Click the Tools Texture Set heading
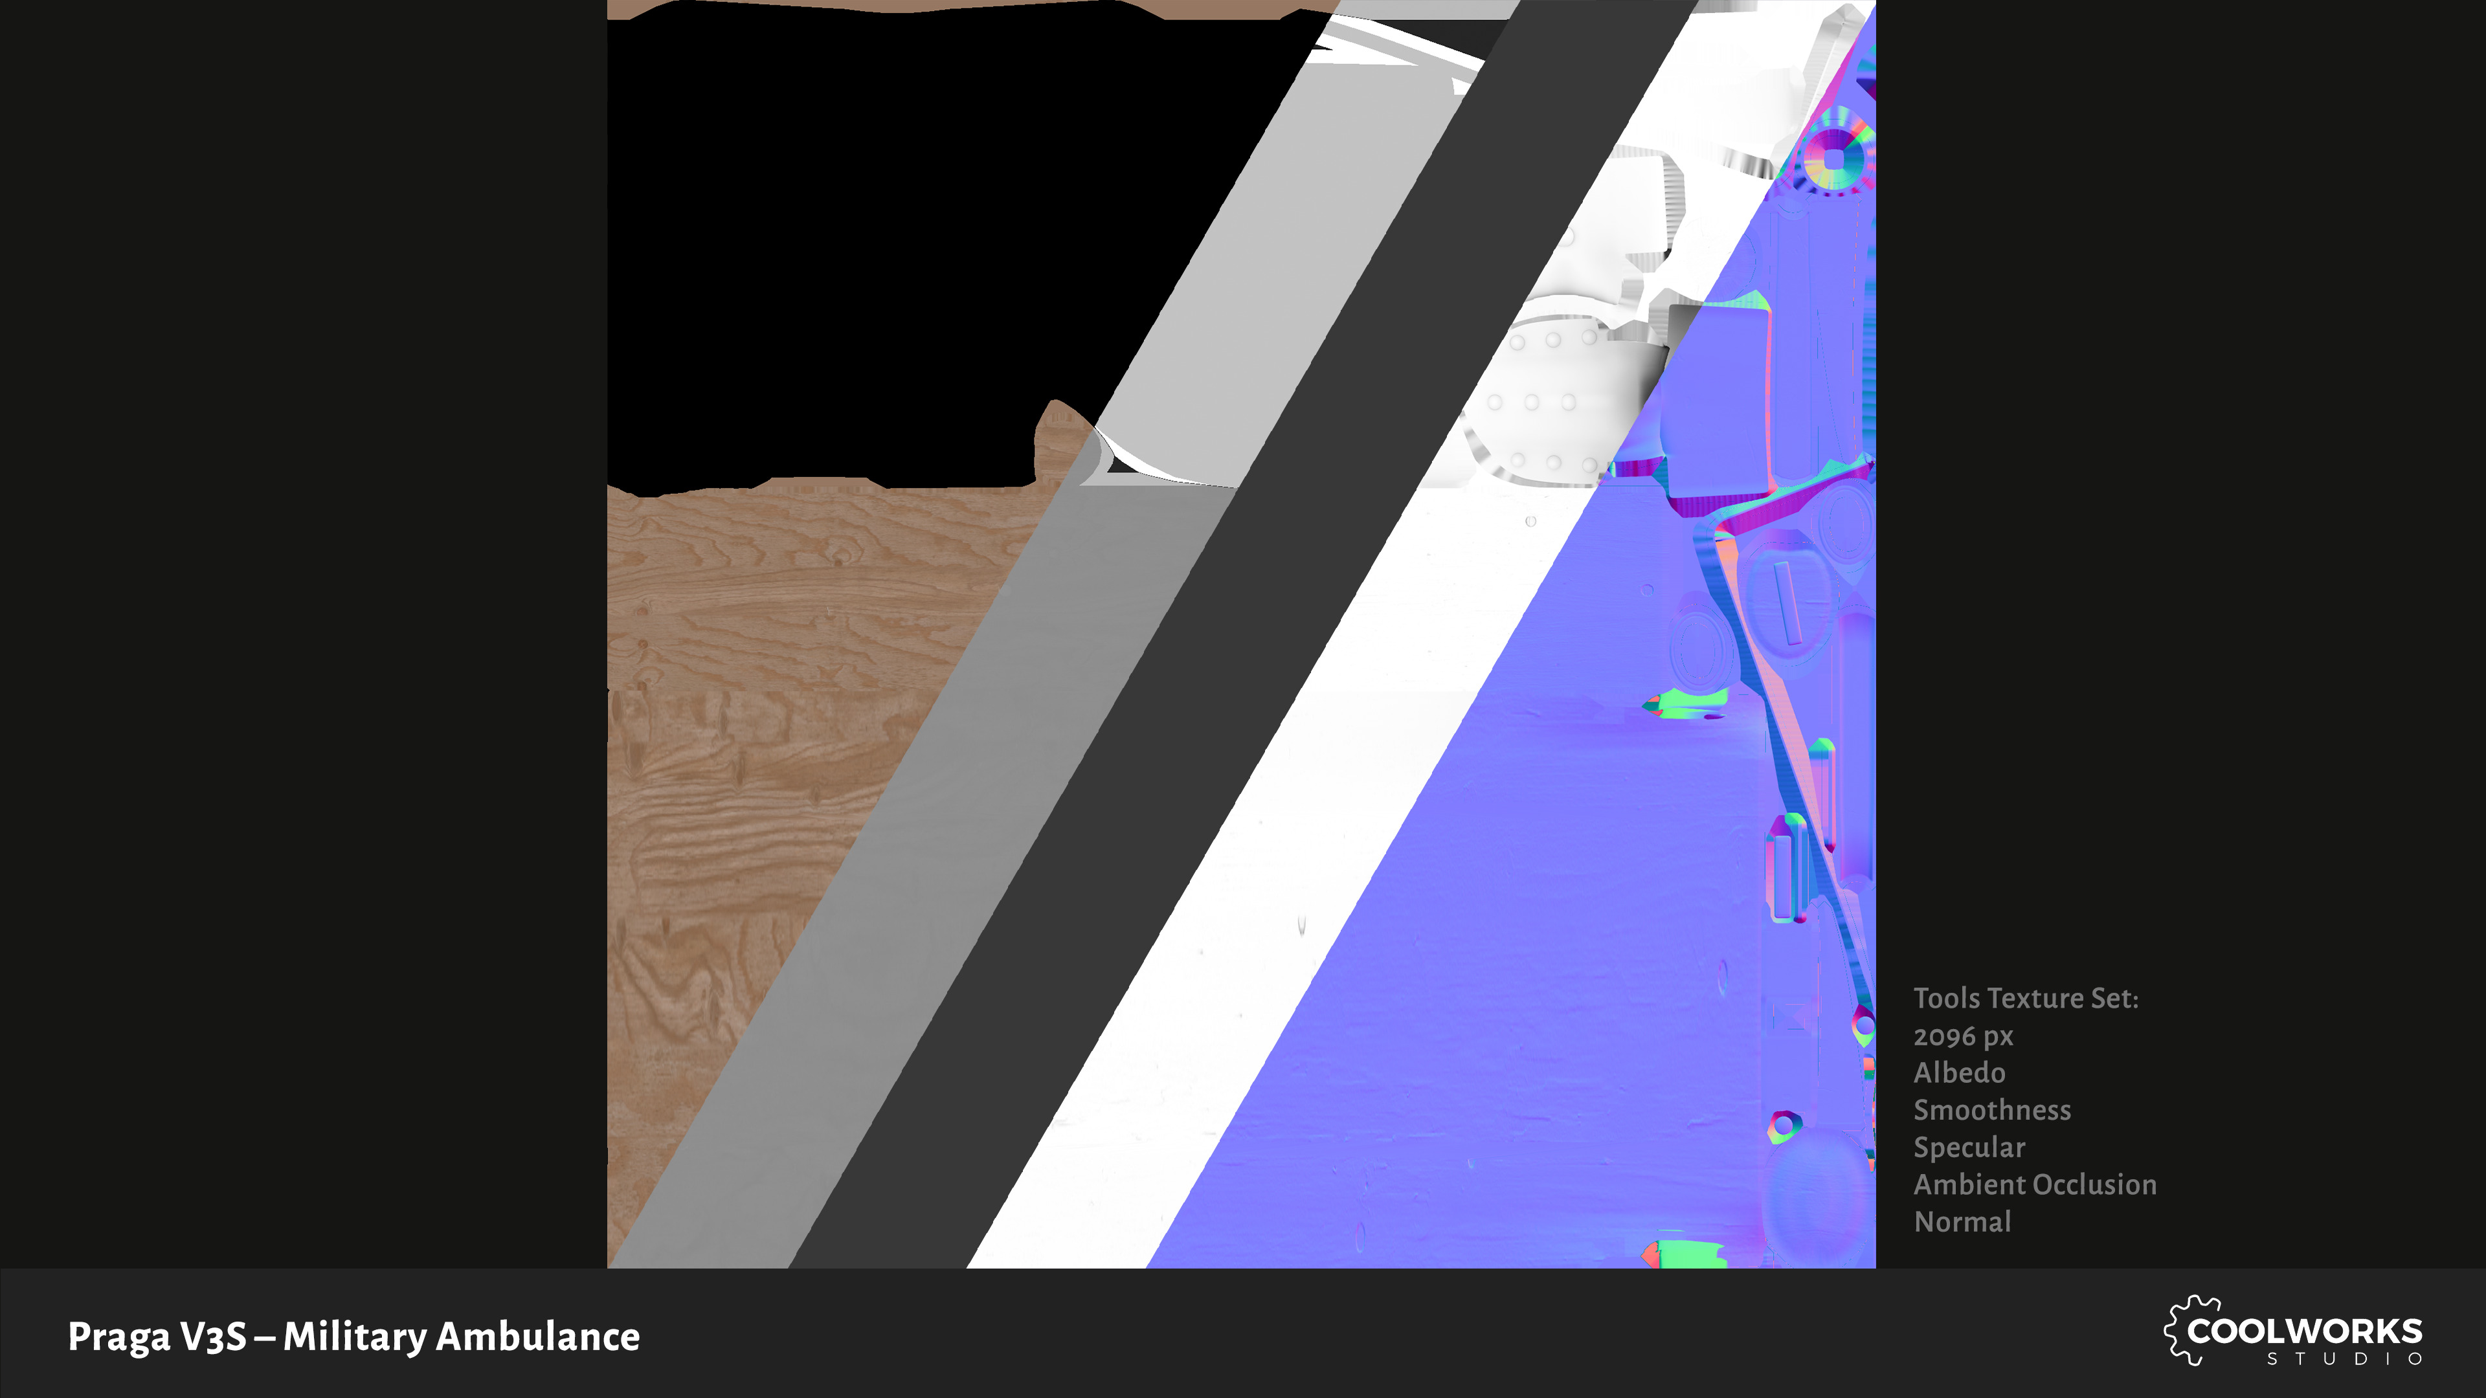The image size is (2486, 1398). point(2026,999)
